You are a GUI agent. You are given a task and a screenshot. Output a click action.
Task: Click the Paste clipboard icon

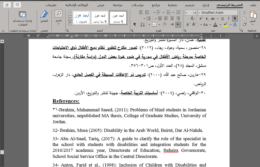click(253, 14)
